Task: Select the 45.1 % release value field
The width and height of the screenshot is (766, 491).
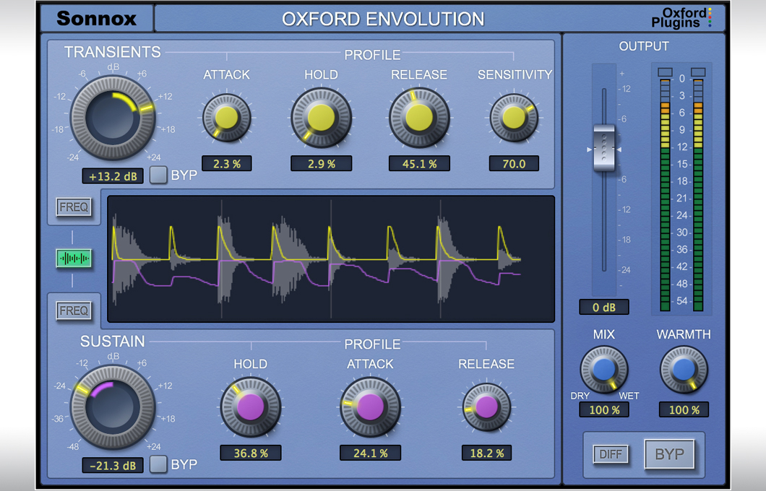Action: (x=419, y=163)
